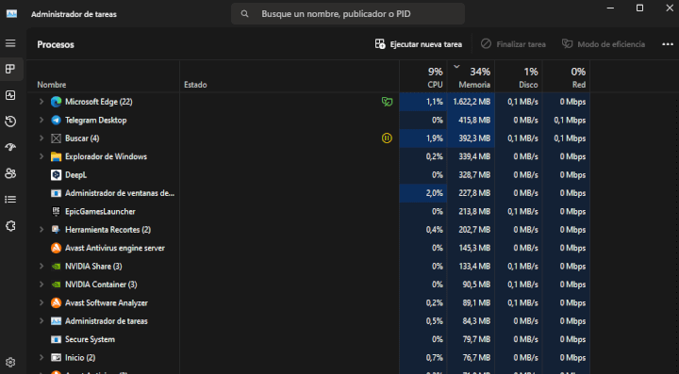Sort by the CPU column header
Viewport: 679px width, 374px height.
pyautogui.click(x=423, y=77)
